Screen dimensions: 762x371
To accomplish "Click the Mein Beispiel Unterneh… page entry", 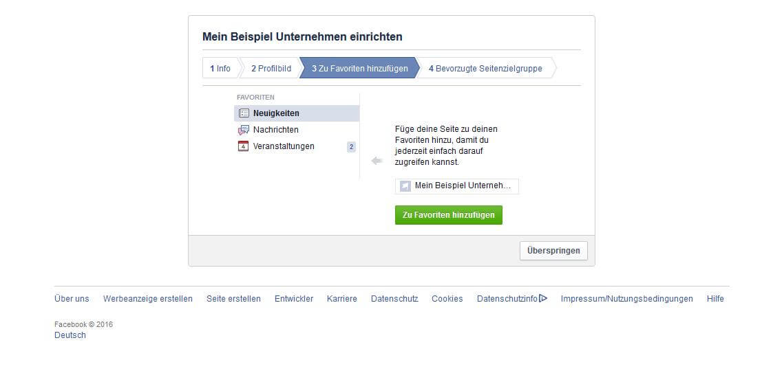I will (457, 186).
